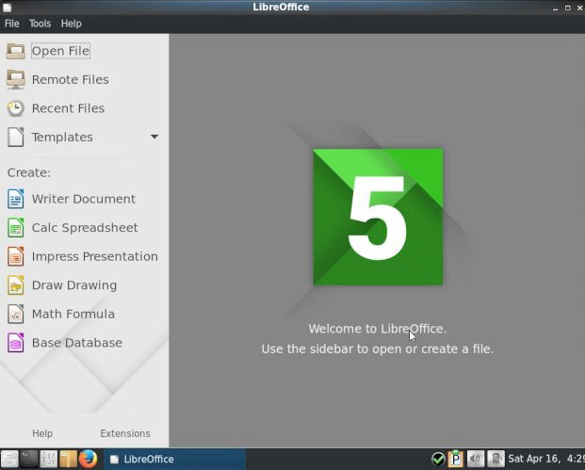Click the volume icon in system tray
Image resolution: width=585 pixels, height=470 pixels.
coord(476,459)
